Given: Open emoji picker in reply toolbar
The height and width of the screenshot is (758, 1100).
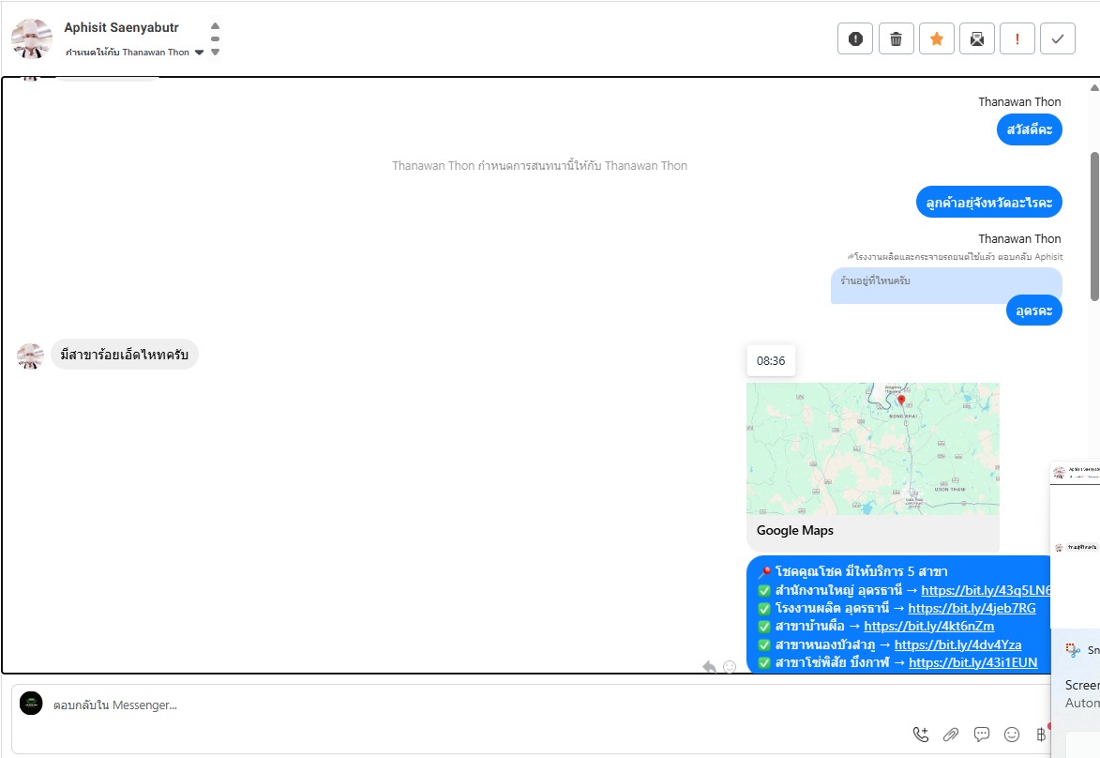Looking at the screenshot, I should pyautogui.click(x=1012, y=735).
